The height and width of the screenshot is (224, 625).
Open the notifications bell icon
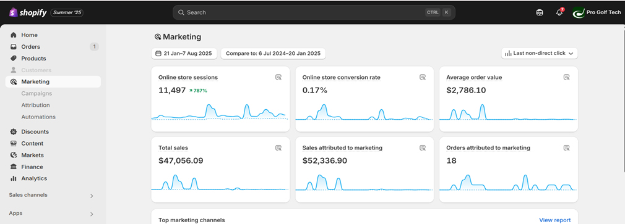point(559,12)
